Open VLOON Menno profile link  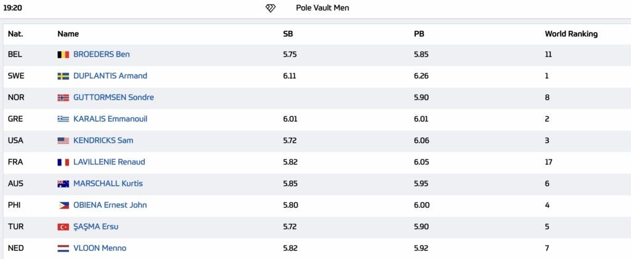click(99, 248)
